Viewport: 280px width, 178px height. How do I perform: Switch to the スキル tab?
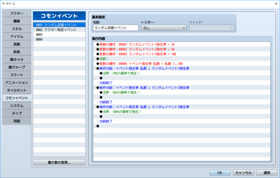click(x=17, y=29)
